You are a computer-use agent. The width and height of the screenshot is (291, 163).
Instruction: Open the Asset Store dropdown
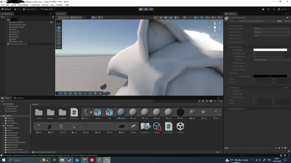30,9
